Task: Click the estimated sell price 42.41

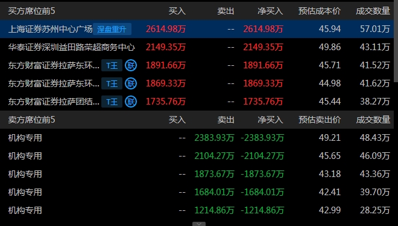Action: pos(330,192)
